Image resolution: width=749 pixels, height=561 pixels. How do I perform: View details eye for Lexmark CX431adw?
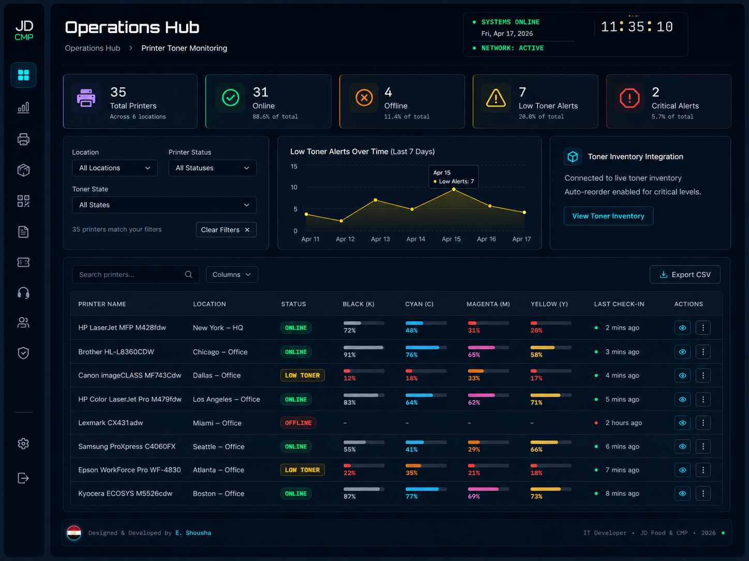(x=683, y=423)
